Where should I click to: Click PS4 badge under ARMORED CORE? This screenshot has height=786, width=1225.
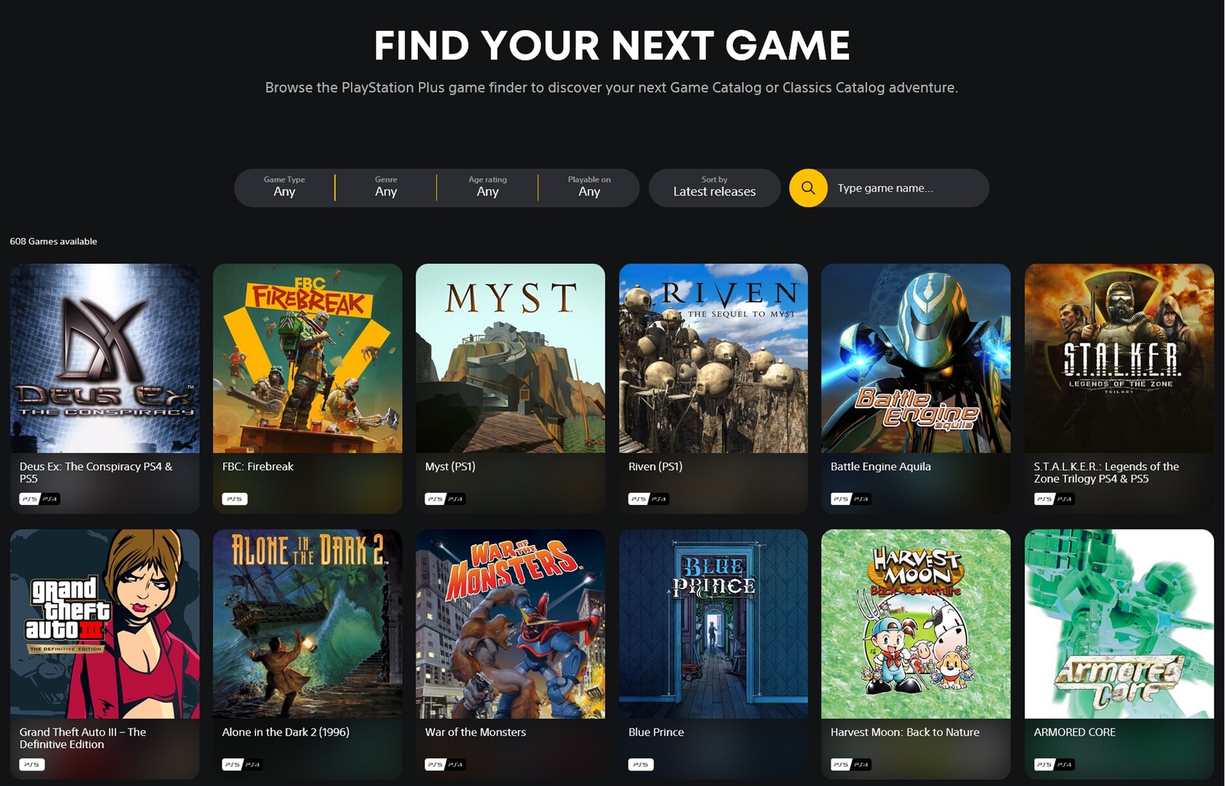point(1065,764)
